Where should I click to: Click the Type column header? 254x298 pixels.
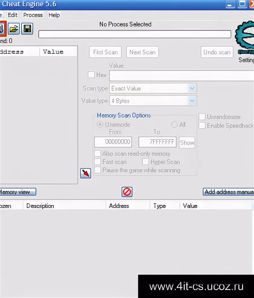[164, 206]
